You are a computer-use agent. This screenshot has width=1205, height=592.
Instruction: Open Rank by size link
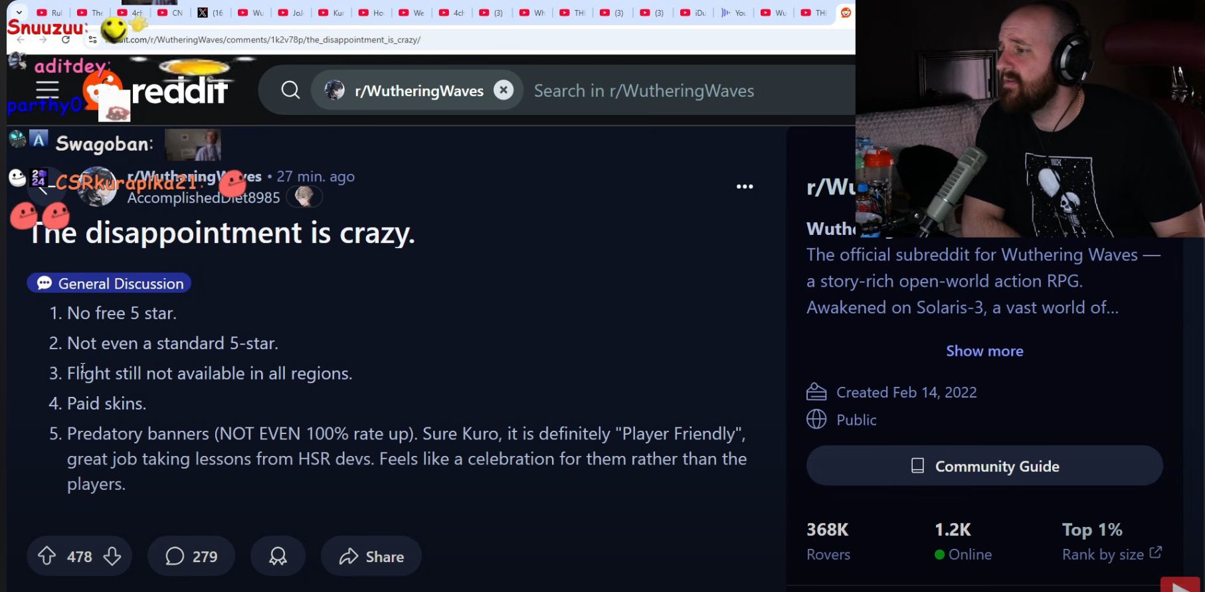coord(1111,554)
